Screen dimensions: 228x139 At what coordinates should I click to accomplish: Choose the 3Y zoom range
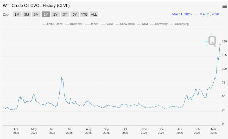tap(65, 14)
